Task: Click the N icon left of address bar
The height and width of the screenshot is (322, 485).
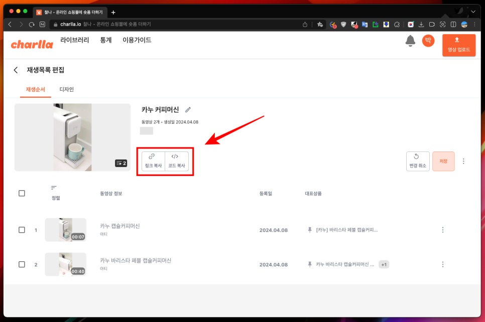Action: (42, 25)
